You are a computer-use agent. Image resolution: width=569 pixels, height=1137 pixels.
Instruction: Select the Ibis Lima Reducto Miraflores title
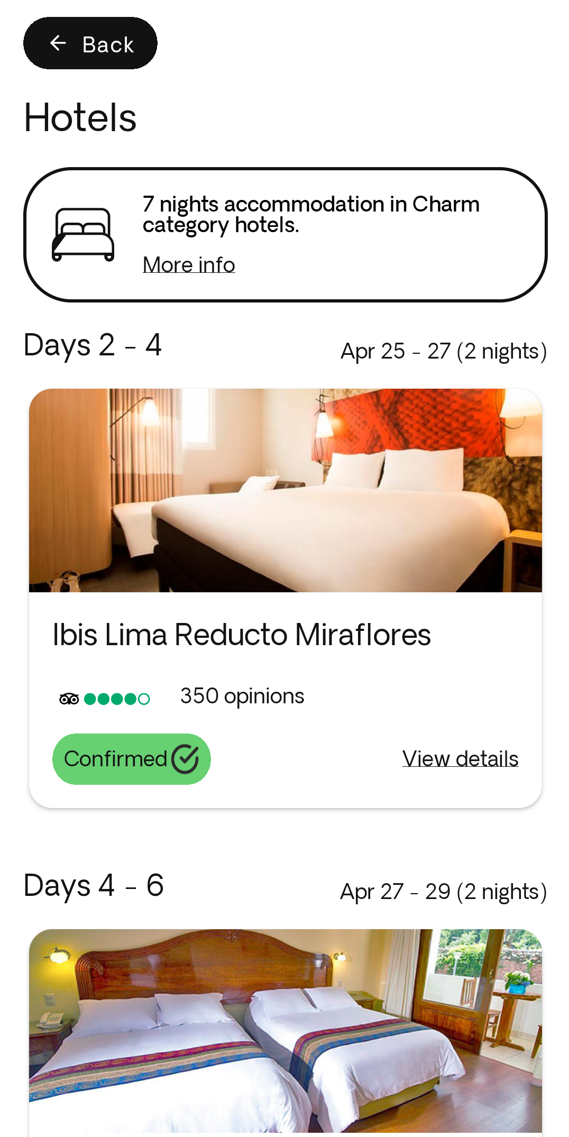(242, 635)
